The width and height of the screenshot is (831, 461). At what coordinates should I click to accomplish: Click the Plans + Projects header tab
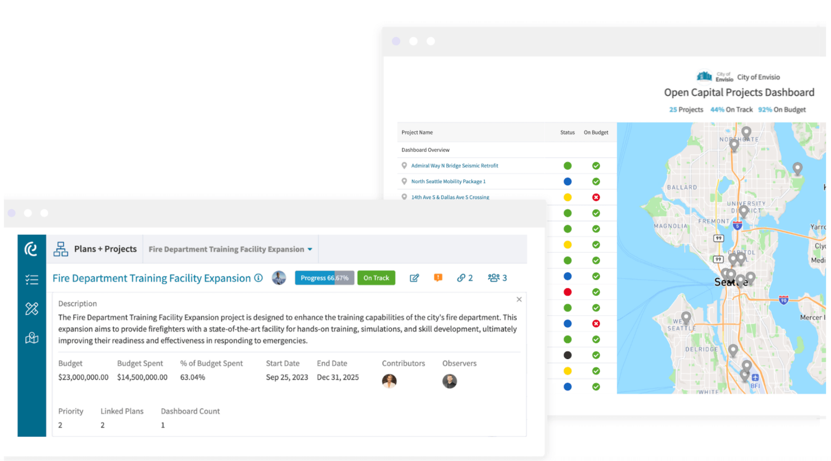click(105, 249)
